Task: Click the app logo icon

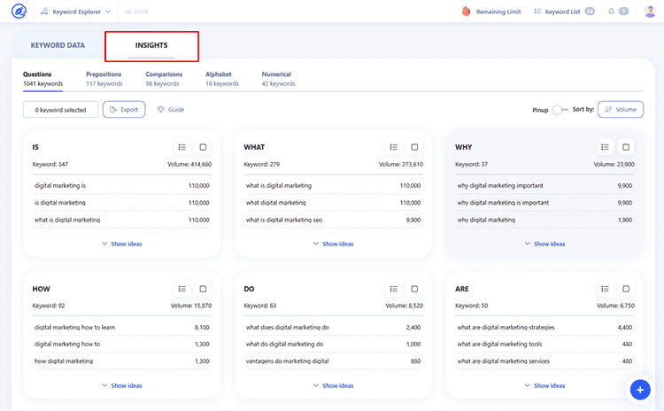Action: [19, 12]
